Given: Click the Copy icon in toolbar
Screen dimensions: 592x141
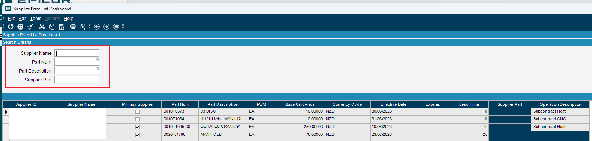Looking at the screenshot, I should [x=52, y=27].
